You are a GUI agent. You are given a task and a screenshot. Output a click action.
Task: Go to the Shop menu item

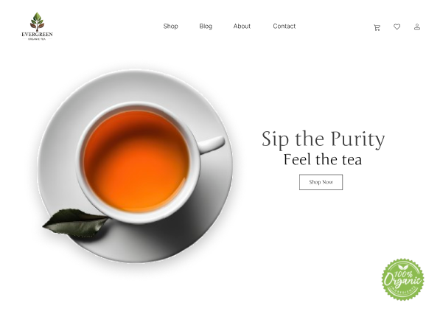pos(170,27)
